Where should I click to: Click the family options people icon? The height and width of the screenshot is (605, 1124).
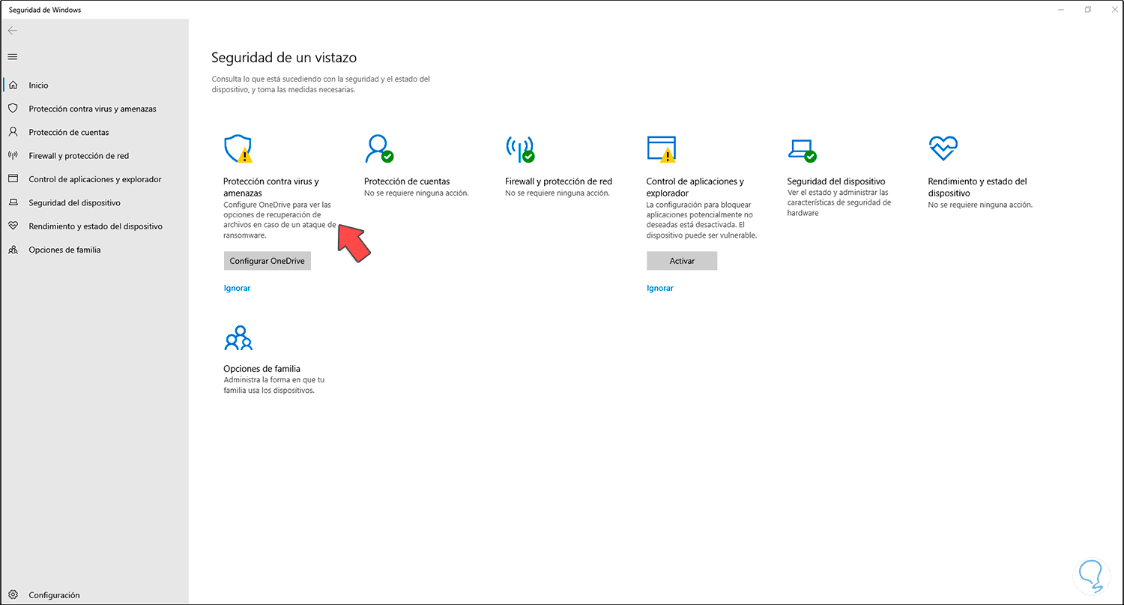pyautogui.click(x=238, y=339)
